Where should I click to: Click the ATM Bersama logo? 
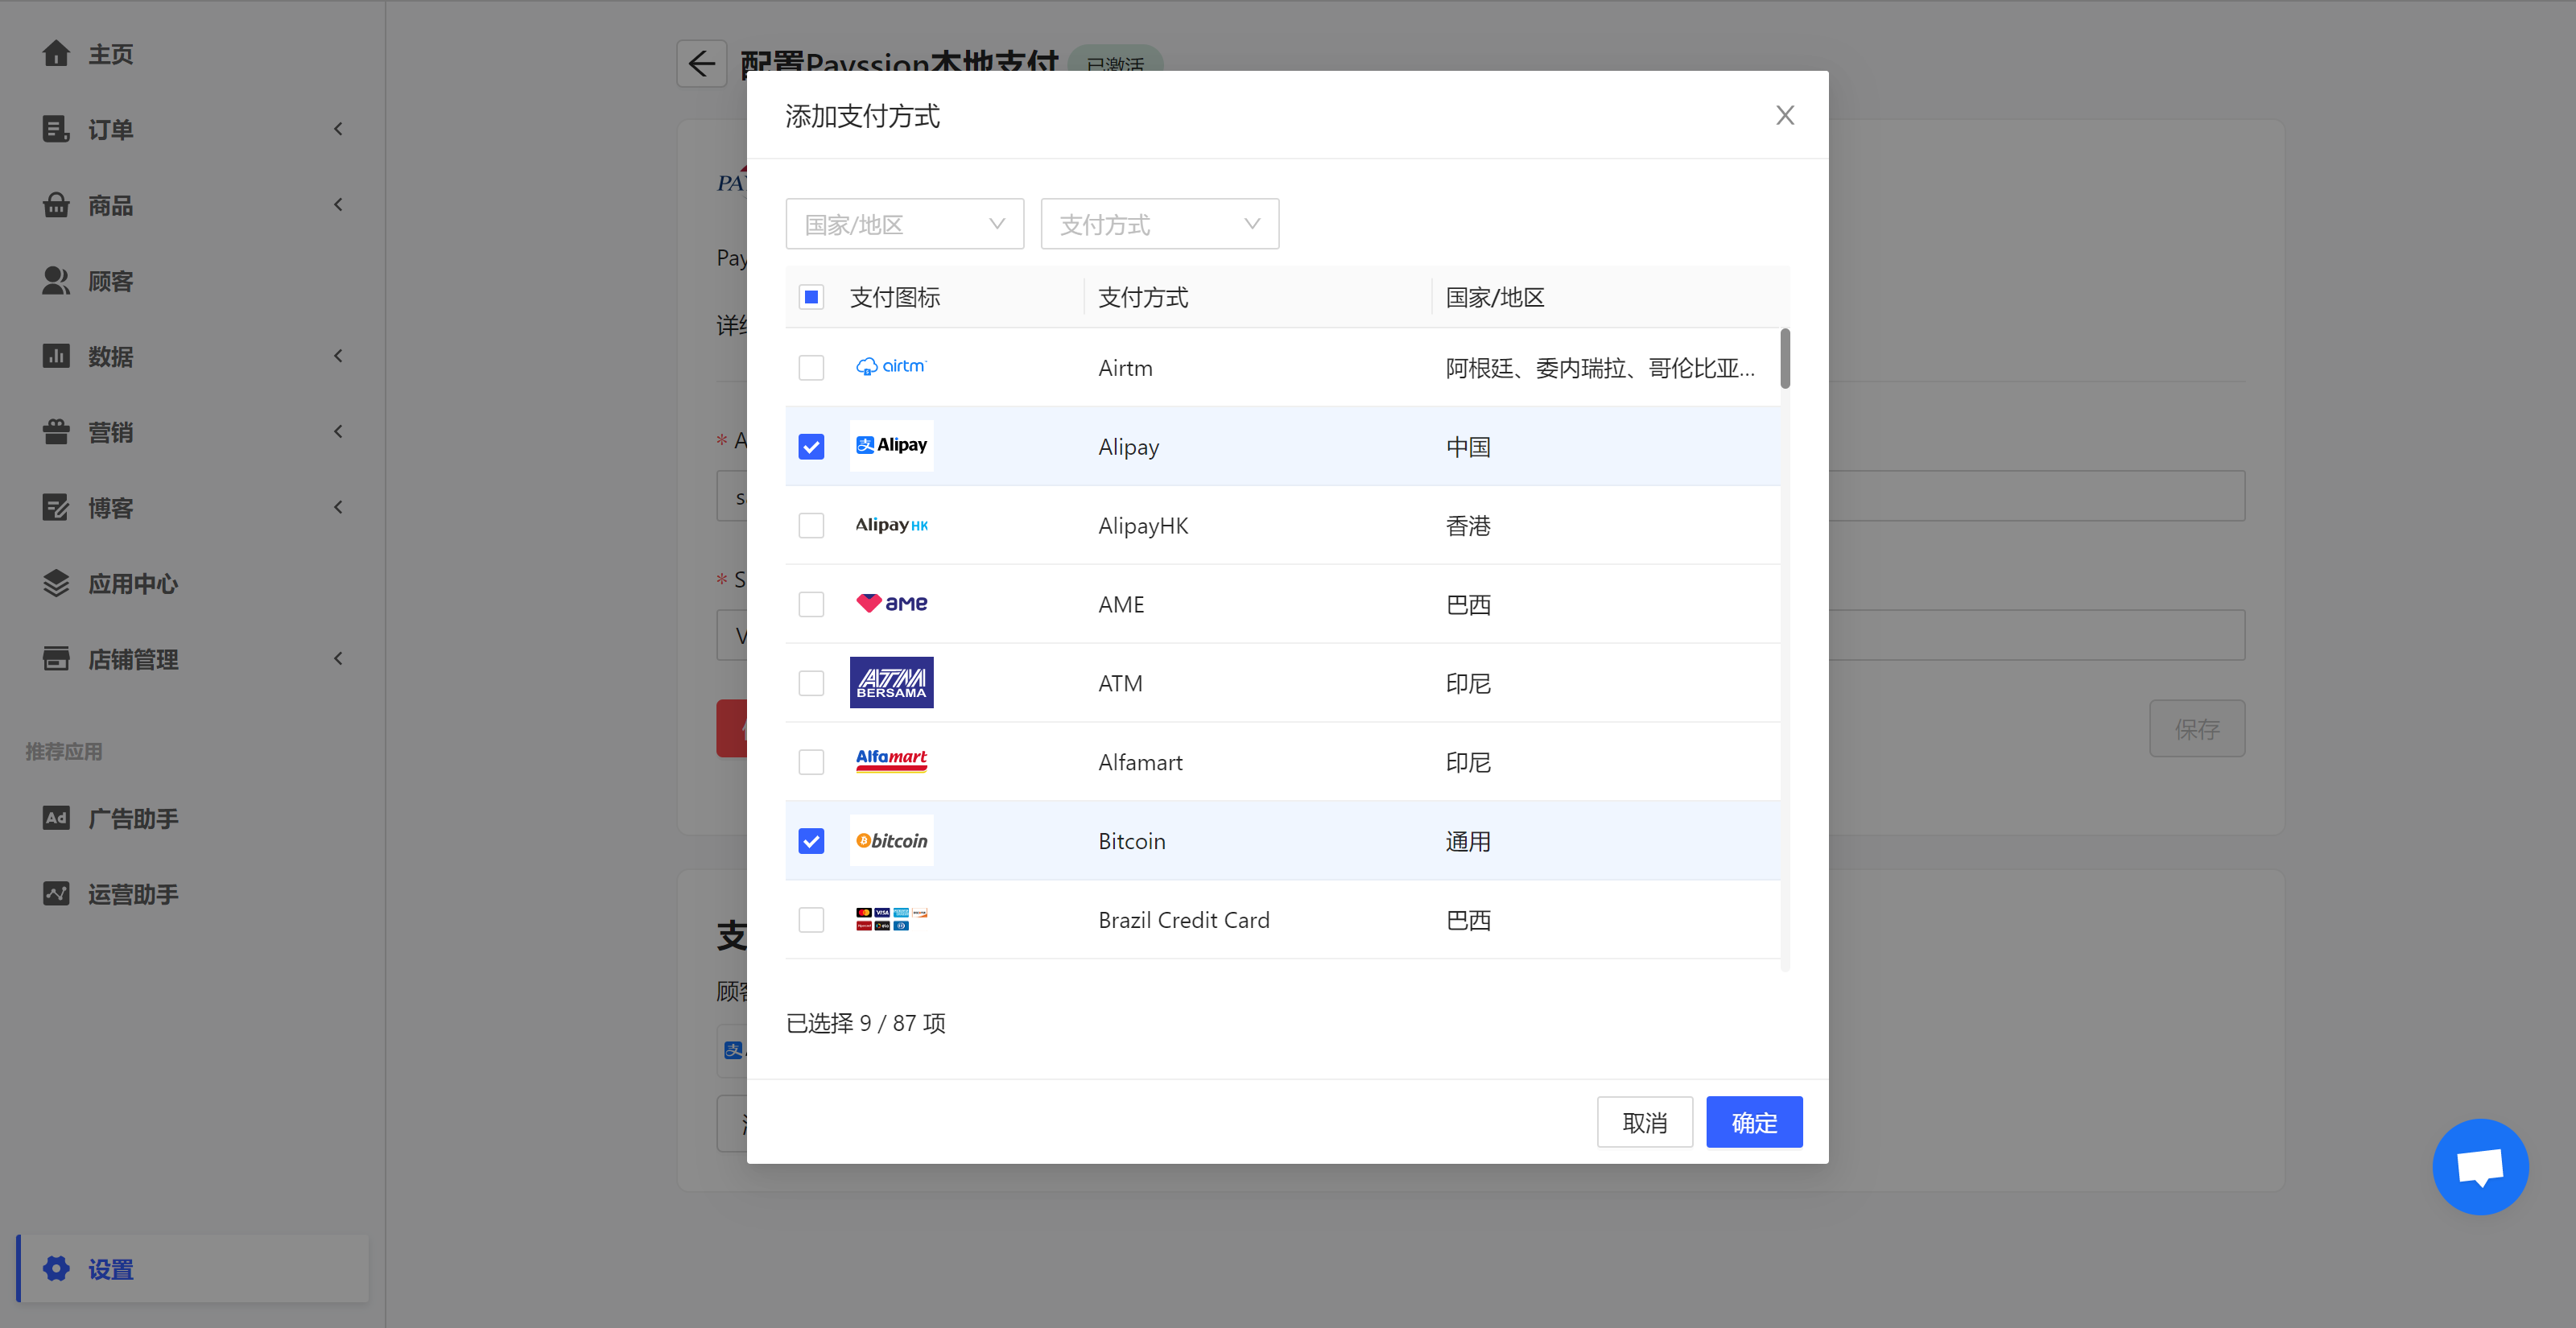(891, 683)
